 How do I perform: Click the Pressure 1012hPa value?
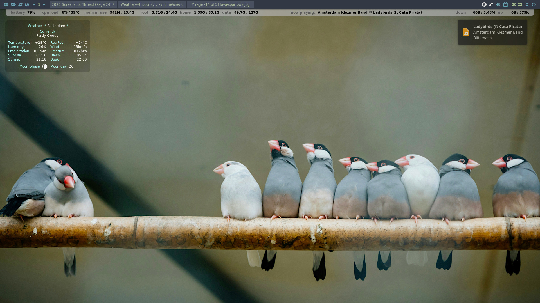coord(79,51)
